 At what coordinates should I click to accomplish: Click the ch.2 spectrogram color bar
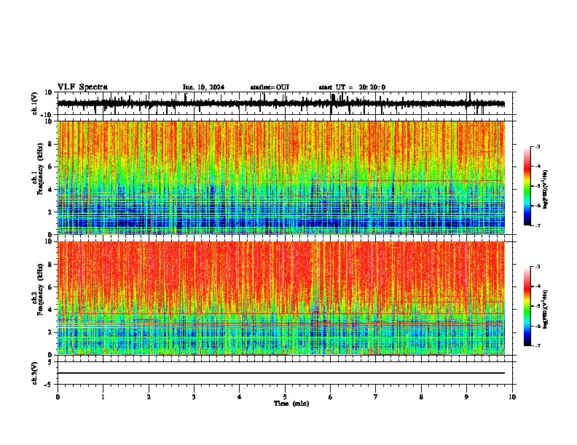[x=527, y=306]
